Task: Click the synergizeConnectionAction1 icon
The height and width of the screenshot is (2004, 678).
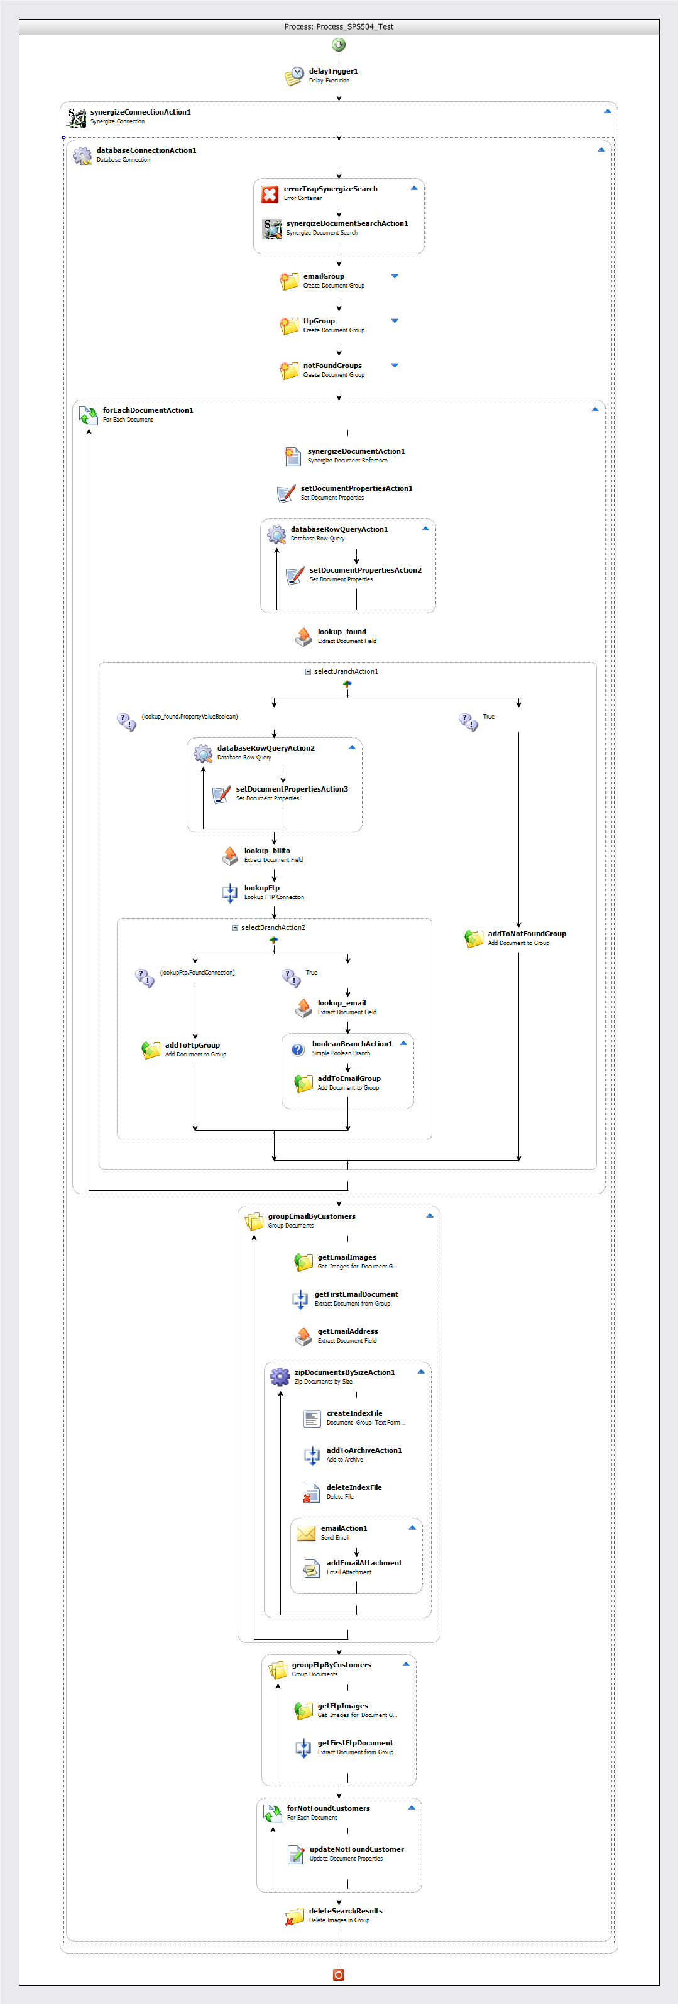Action: [x=76, y=116]
